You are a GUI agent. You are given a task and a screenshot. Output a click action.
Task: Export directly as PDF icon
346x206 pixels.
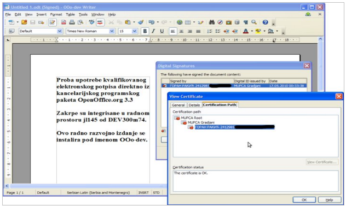[64, 22]
